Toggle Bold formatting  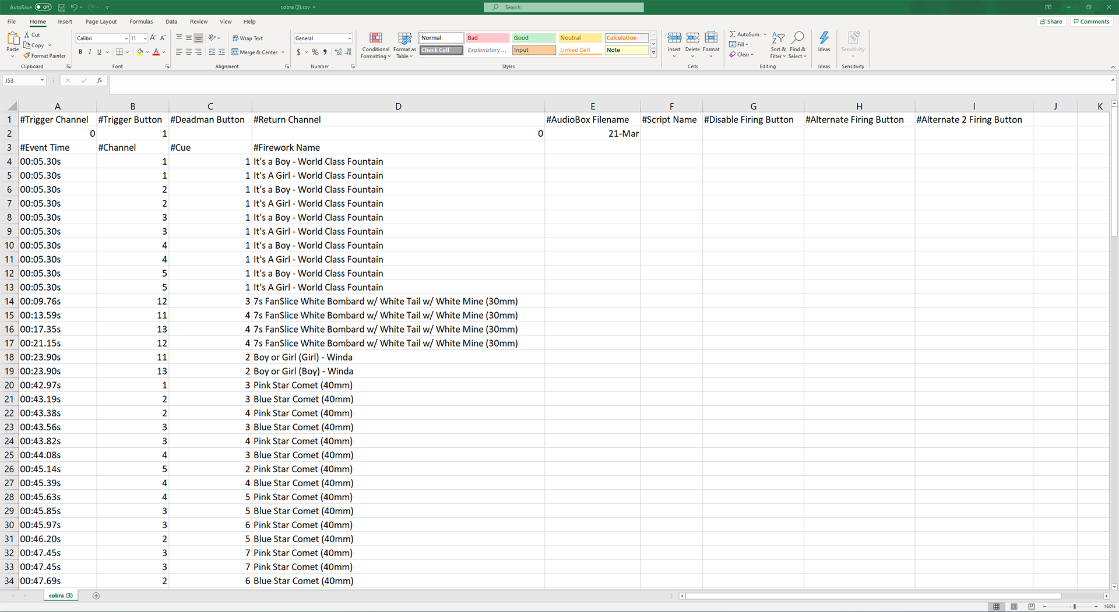tap(80, 52)
